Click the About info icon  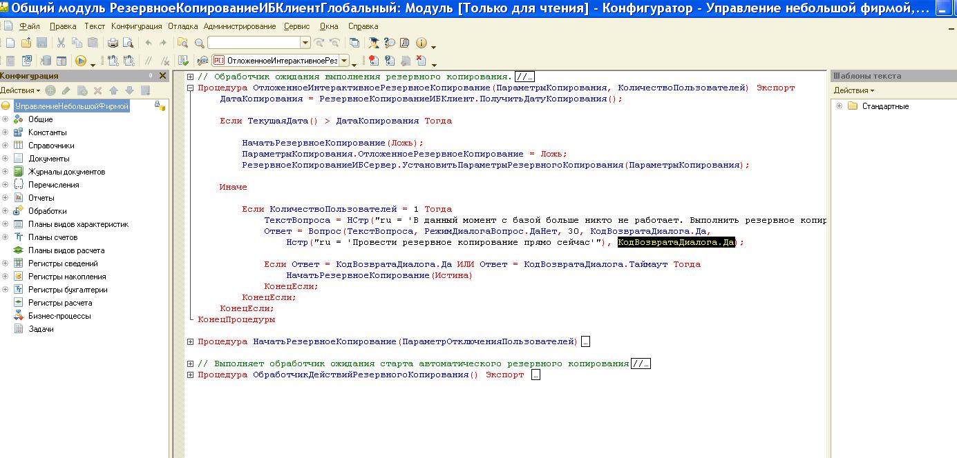pyautogui.click(x=421, y=43)
